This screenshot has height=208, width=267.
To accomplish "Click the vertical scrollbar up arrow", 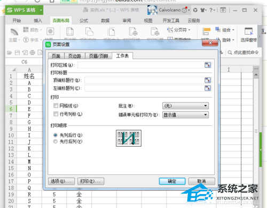I will 256,75.
